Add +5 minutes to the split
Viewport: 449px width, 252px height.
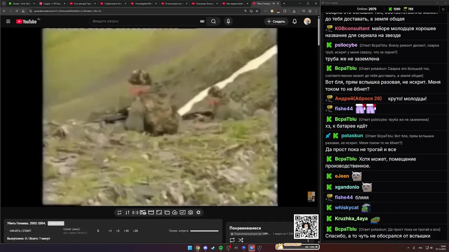click(118, 231)
